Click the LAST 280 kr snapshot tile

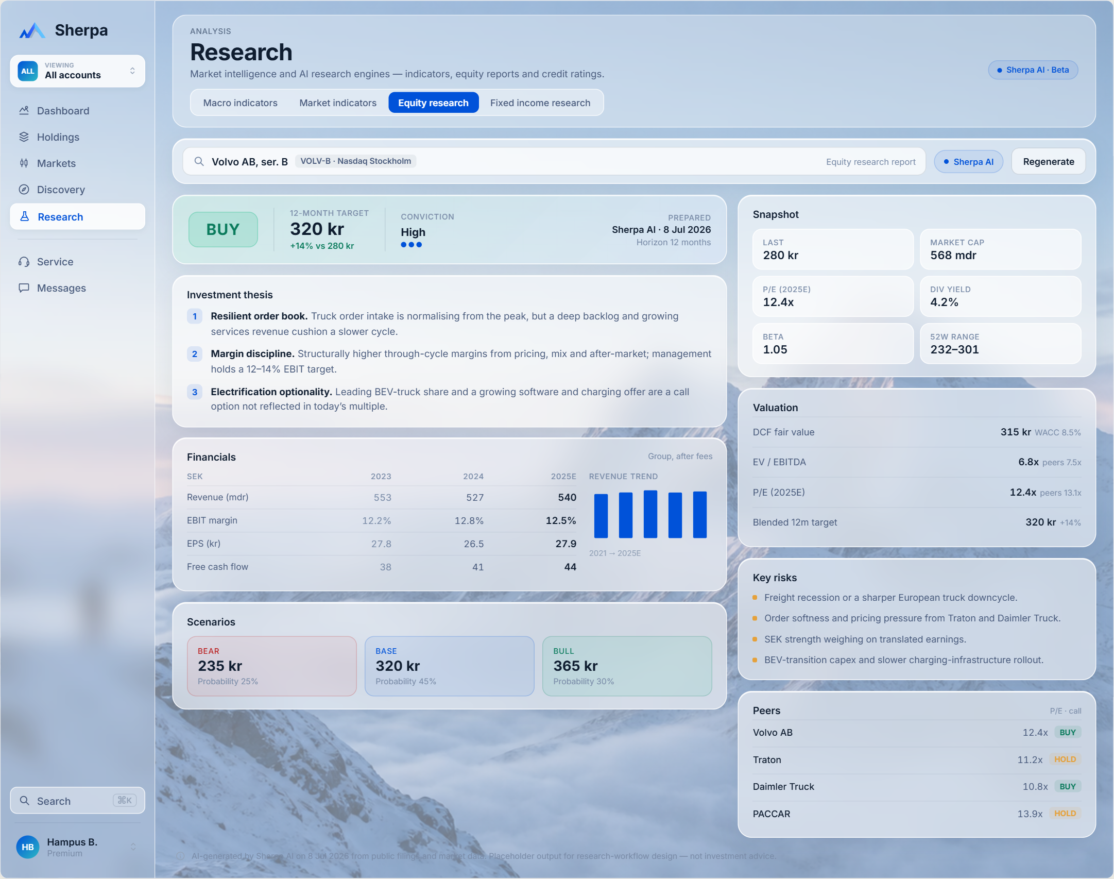pyautogui.click(x=833, y=249)
